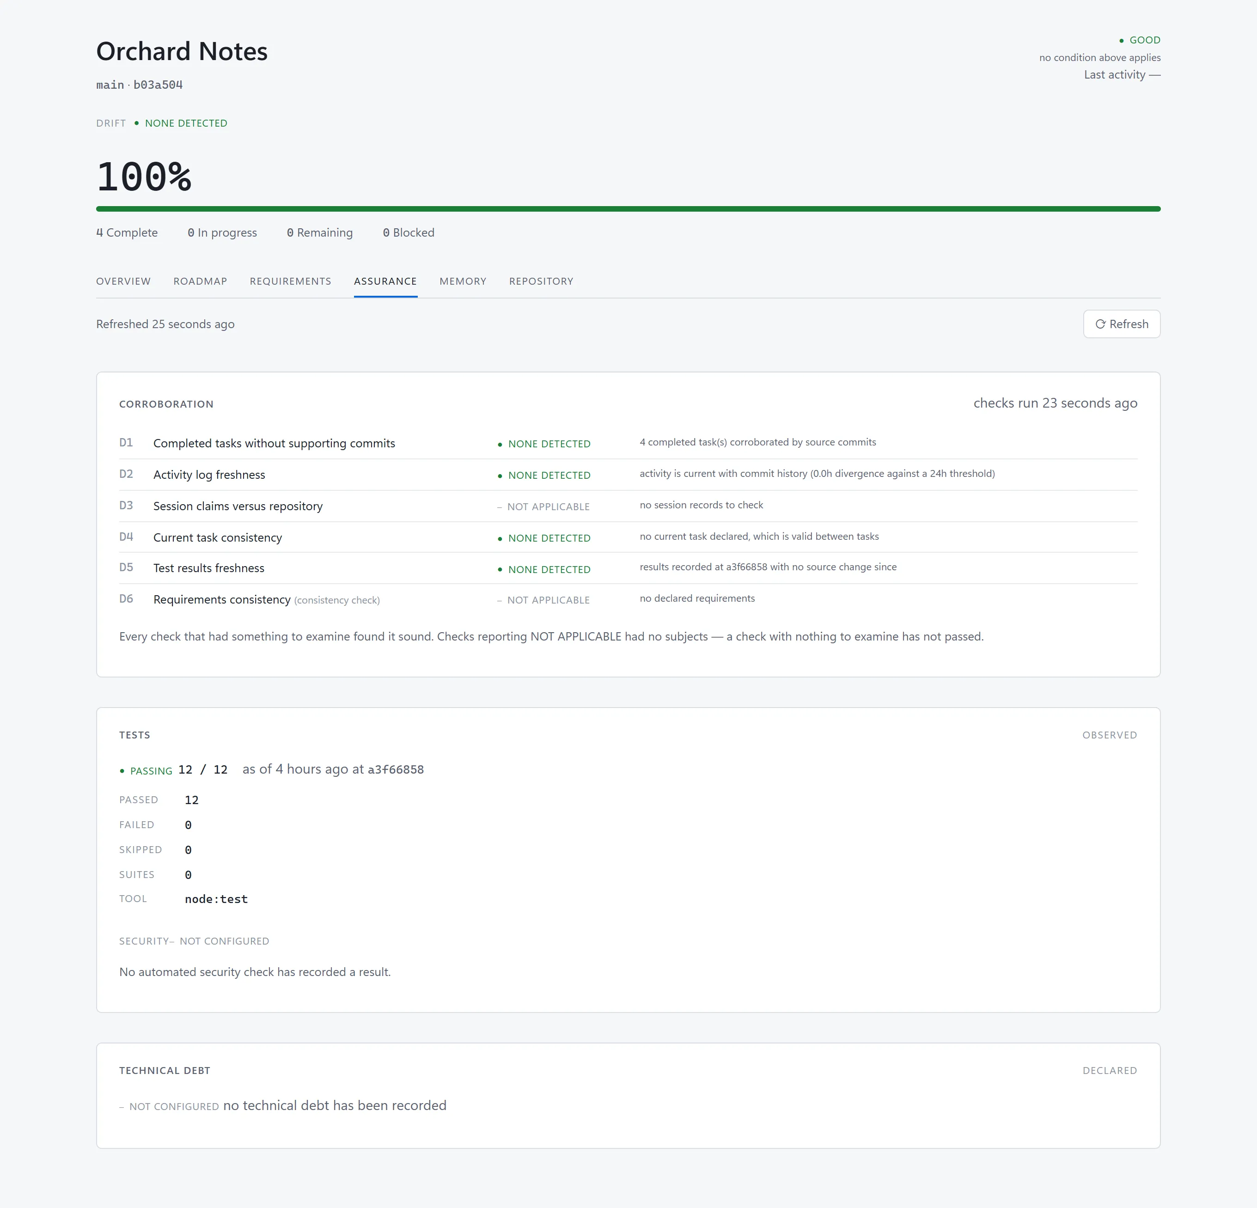Click the green 100% progress bar
The height and width of the screenshot is (1208, 1257).
click(628, 209)
